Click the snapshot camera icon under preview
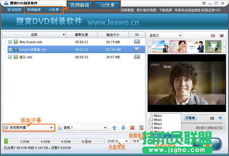229x156 pixels. pos(212,118)
